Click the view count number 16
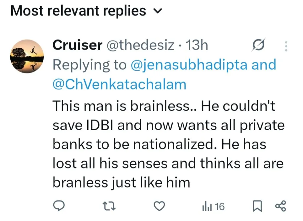Viewport: 303px width, 221px height. 219,206
